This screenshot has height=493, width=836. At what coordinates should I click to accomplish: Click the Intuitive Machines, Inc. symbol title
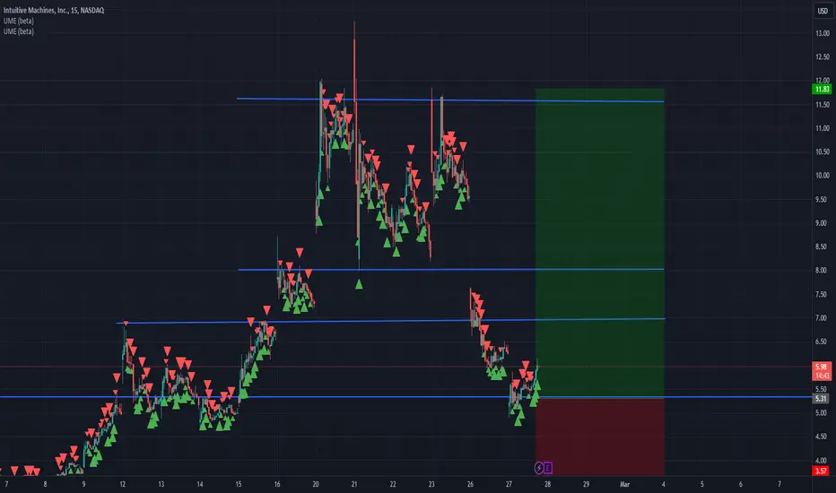54,10
